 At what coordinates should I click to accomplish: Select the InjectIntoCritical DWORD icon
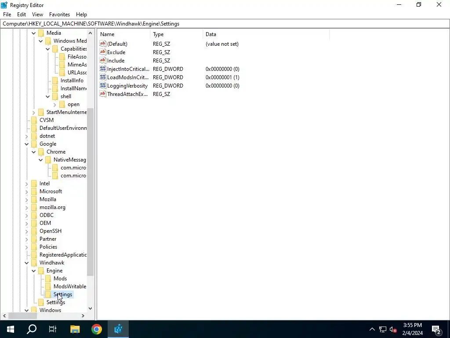[x=103, y=69]
